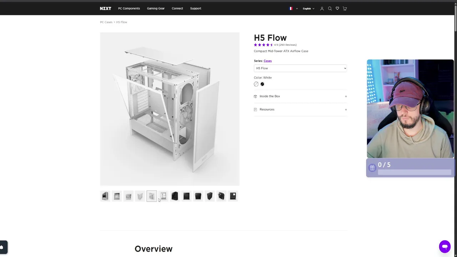Click the NZXT logo

point(105,9)
